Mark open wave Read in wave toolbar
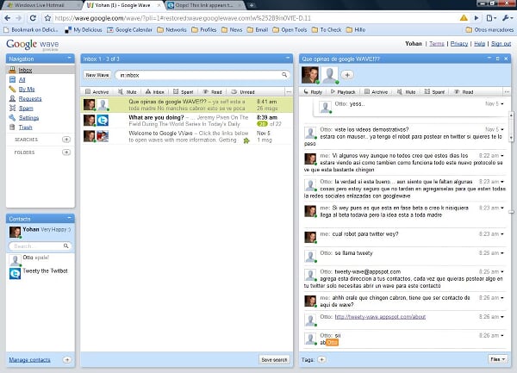 pyautogui.click(x=464, y=92)
